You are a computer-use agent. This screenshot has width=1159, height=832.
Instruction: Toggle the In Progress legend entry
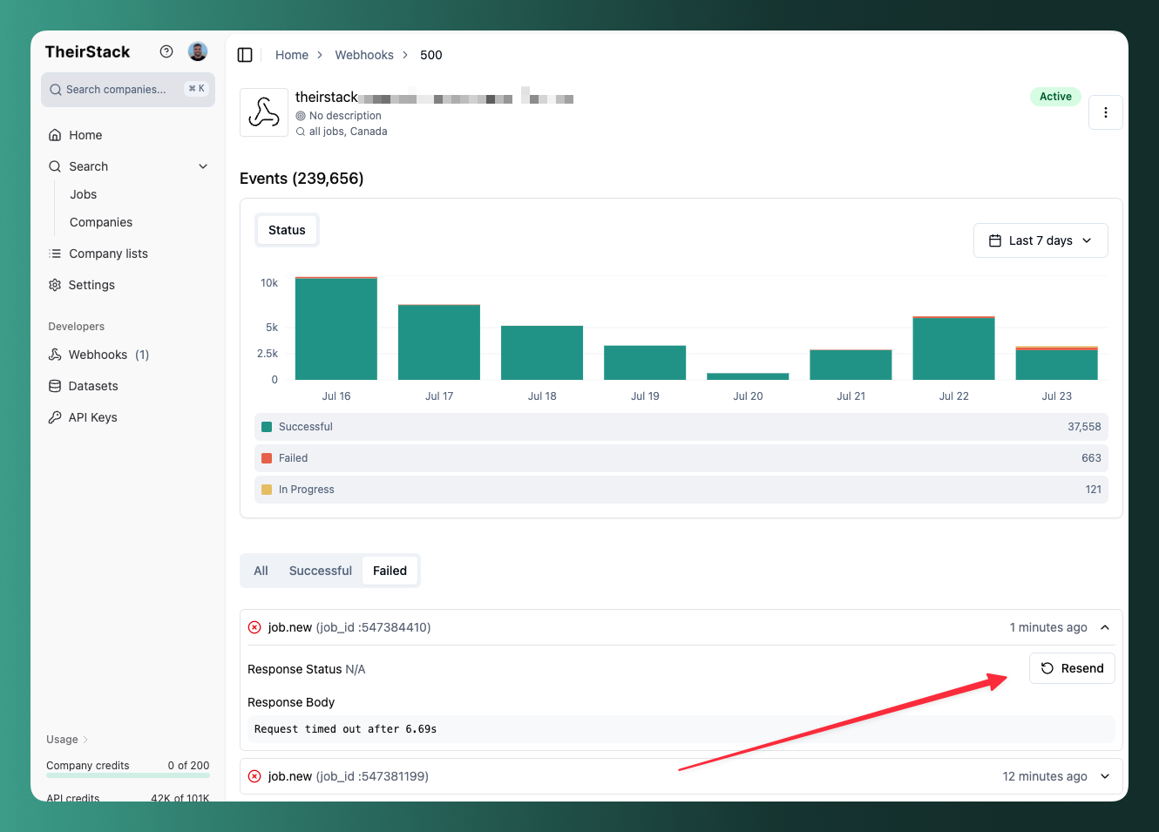coord(306,489)
